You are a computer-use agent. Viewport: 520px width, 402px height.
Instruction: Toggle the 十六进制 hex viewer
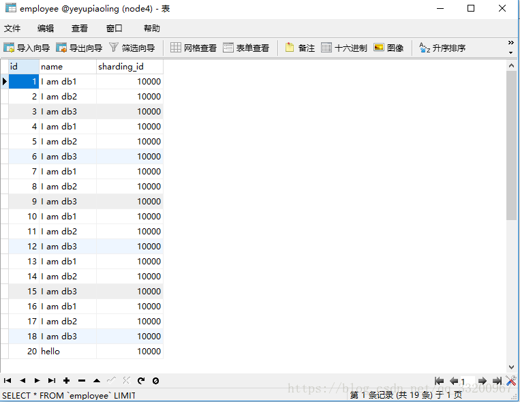click(x=344, y=48)
